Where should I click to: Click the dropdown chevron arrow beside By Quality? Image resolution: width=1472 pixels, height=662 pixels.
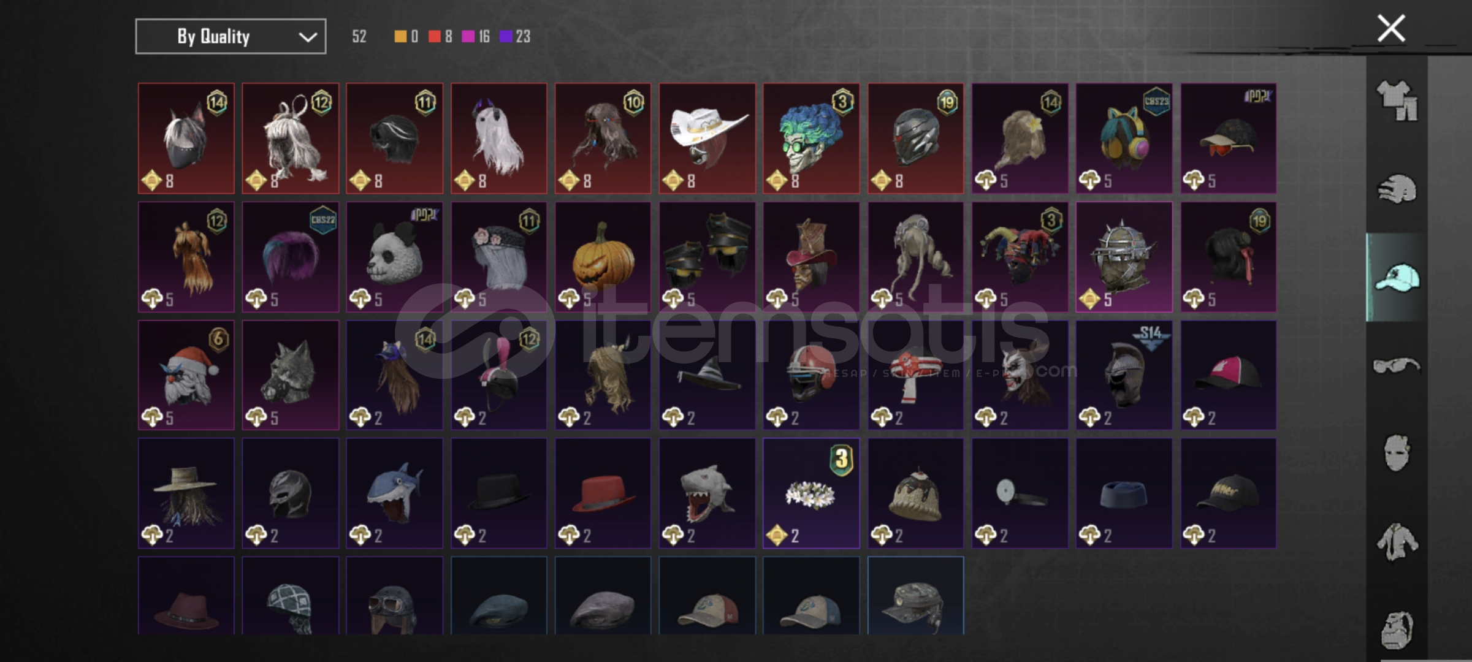coord(308,37)
